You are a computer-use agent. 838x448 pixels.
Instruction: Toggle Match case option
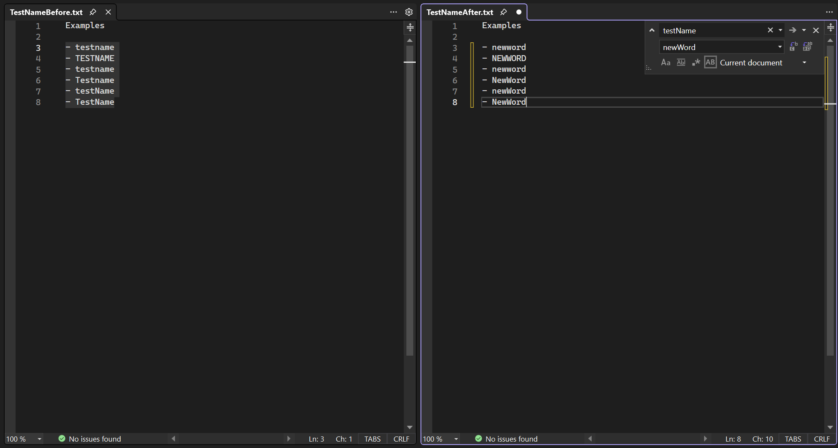pos(666,62)
